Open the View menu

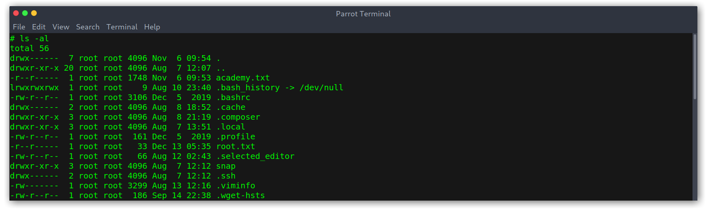pos(61,27)
